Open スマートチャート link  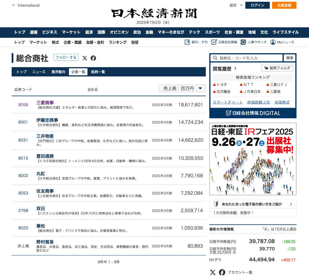click(x=228, y=102)
